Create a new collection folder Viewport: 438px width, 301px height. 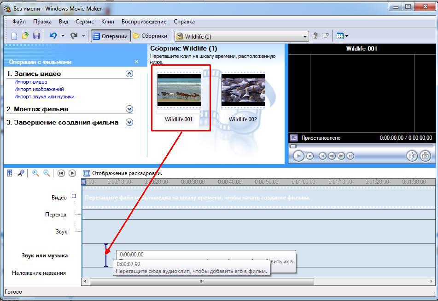point(325,36)
